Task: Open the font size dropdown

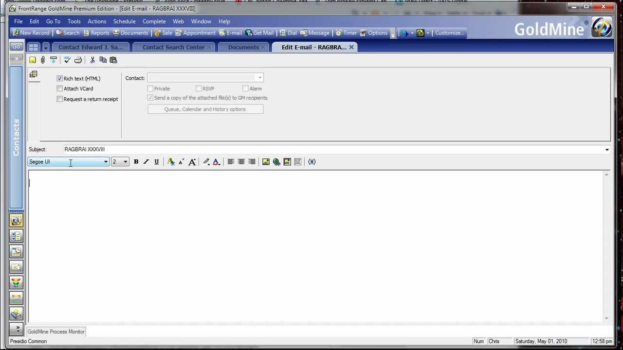Action: click(125, 162)
